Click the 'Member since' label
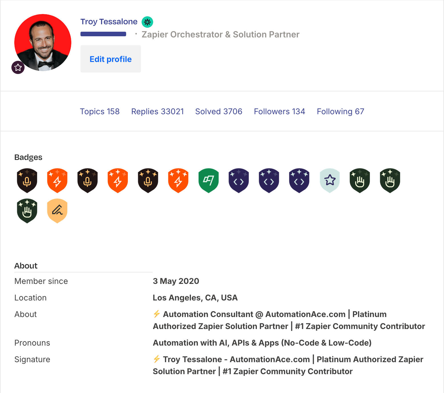 tap(41, 281)
